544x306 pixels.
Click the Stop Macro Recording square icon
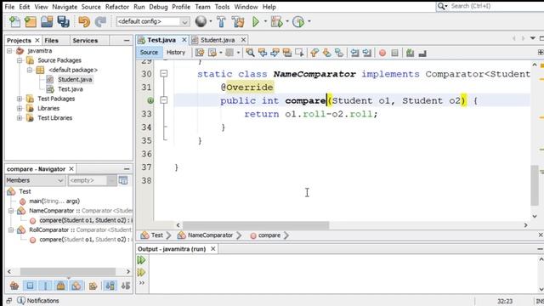pos(394,53)
